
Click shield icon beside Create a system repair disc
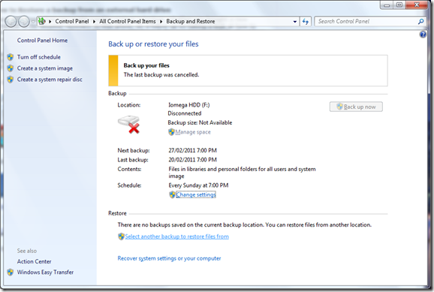(11, 80)
